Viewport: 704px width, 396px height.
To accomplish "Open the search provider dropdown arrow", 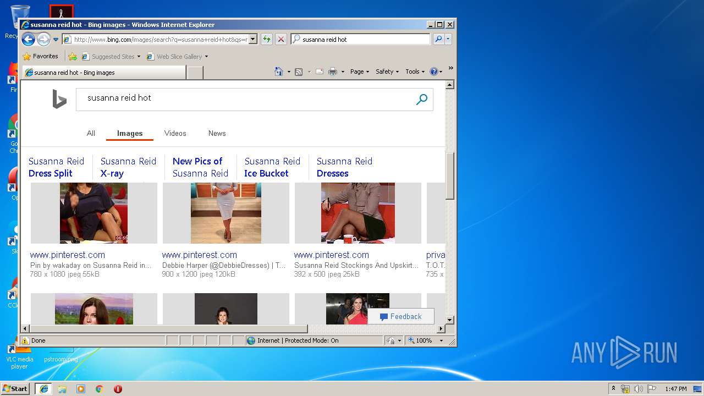I will [x=448, y=39].
